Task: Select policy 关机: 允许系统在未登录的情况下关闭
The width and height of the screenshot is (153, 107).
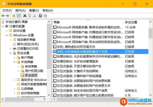Action: tap(101, 51)
